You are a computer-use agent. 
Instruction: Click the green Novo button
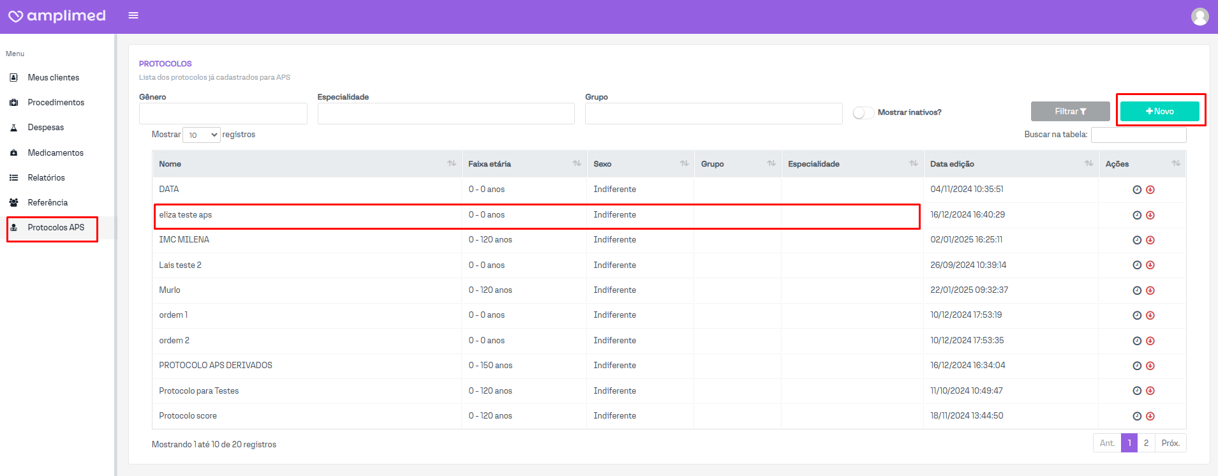click(x=1159, y=111)
